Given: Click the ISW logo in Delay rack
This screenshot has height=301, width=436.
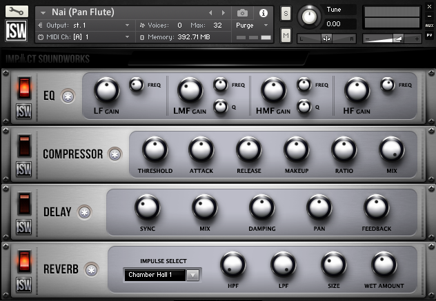Looking at the screenshot, I should (24, 227).
